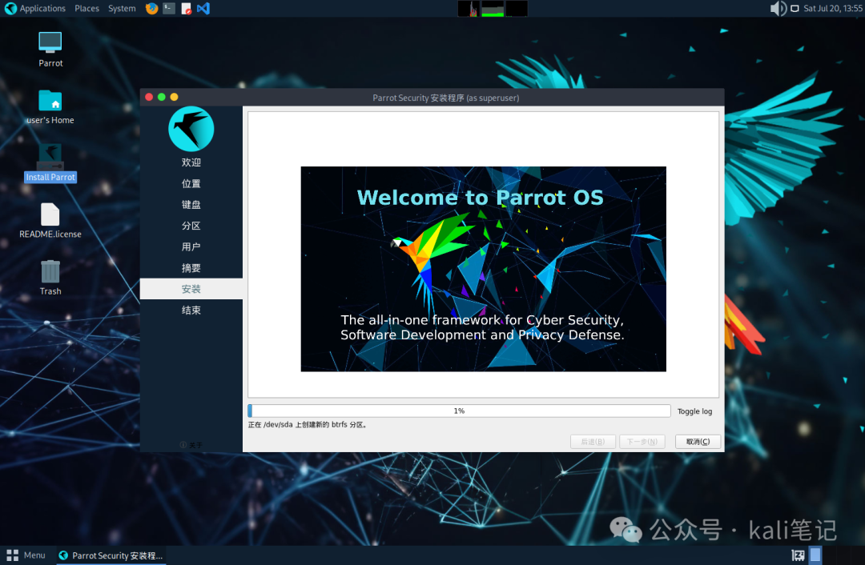Launch Firefox from the top panel
The width and height of the screenshot is (865, 565).
pyautogui.click(x=151, y=8)
